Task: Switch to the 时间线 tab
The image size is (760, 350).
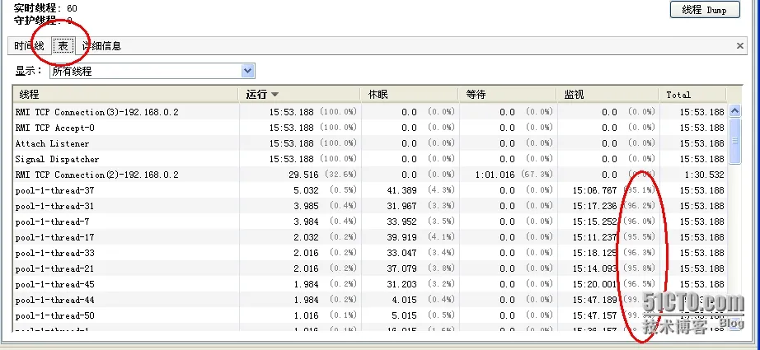Action: point(30,46)
